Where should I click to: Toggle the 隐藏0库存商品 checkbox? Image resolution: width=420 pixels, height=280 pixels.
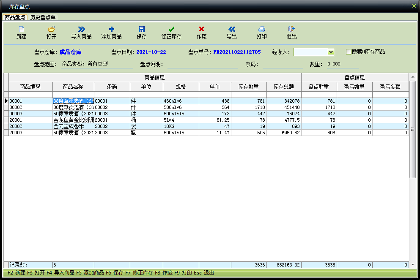(x=349, y=52)
